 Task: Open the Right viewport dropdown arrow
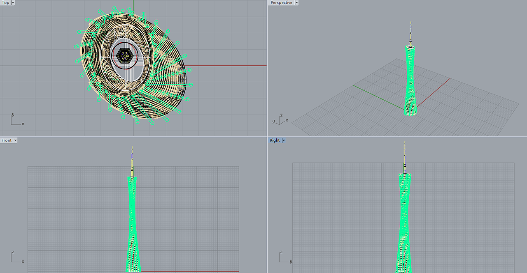(284, 140)
